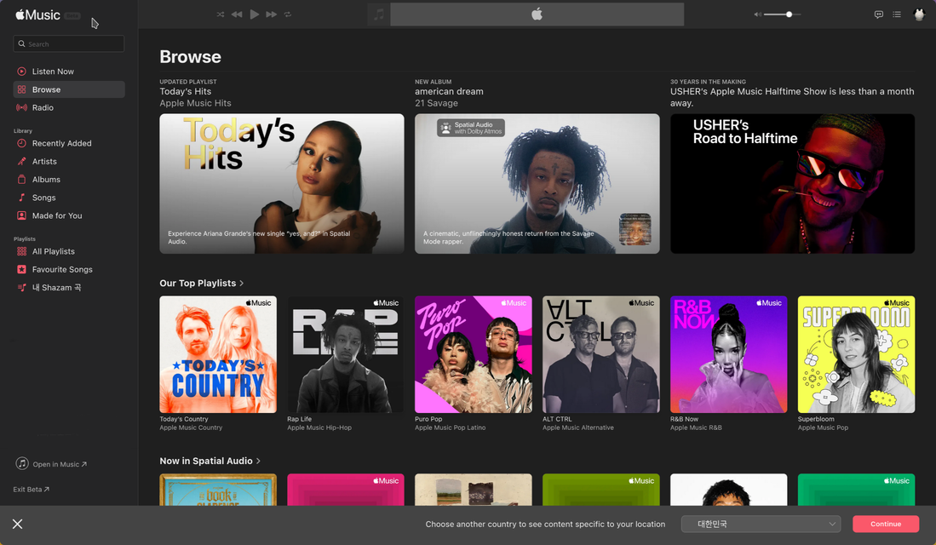Screen dimensions: 936x545
Task: Click the now playing display area
Action: click(537, 14)
